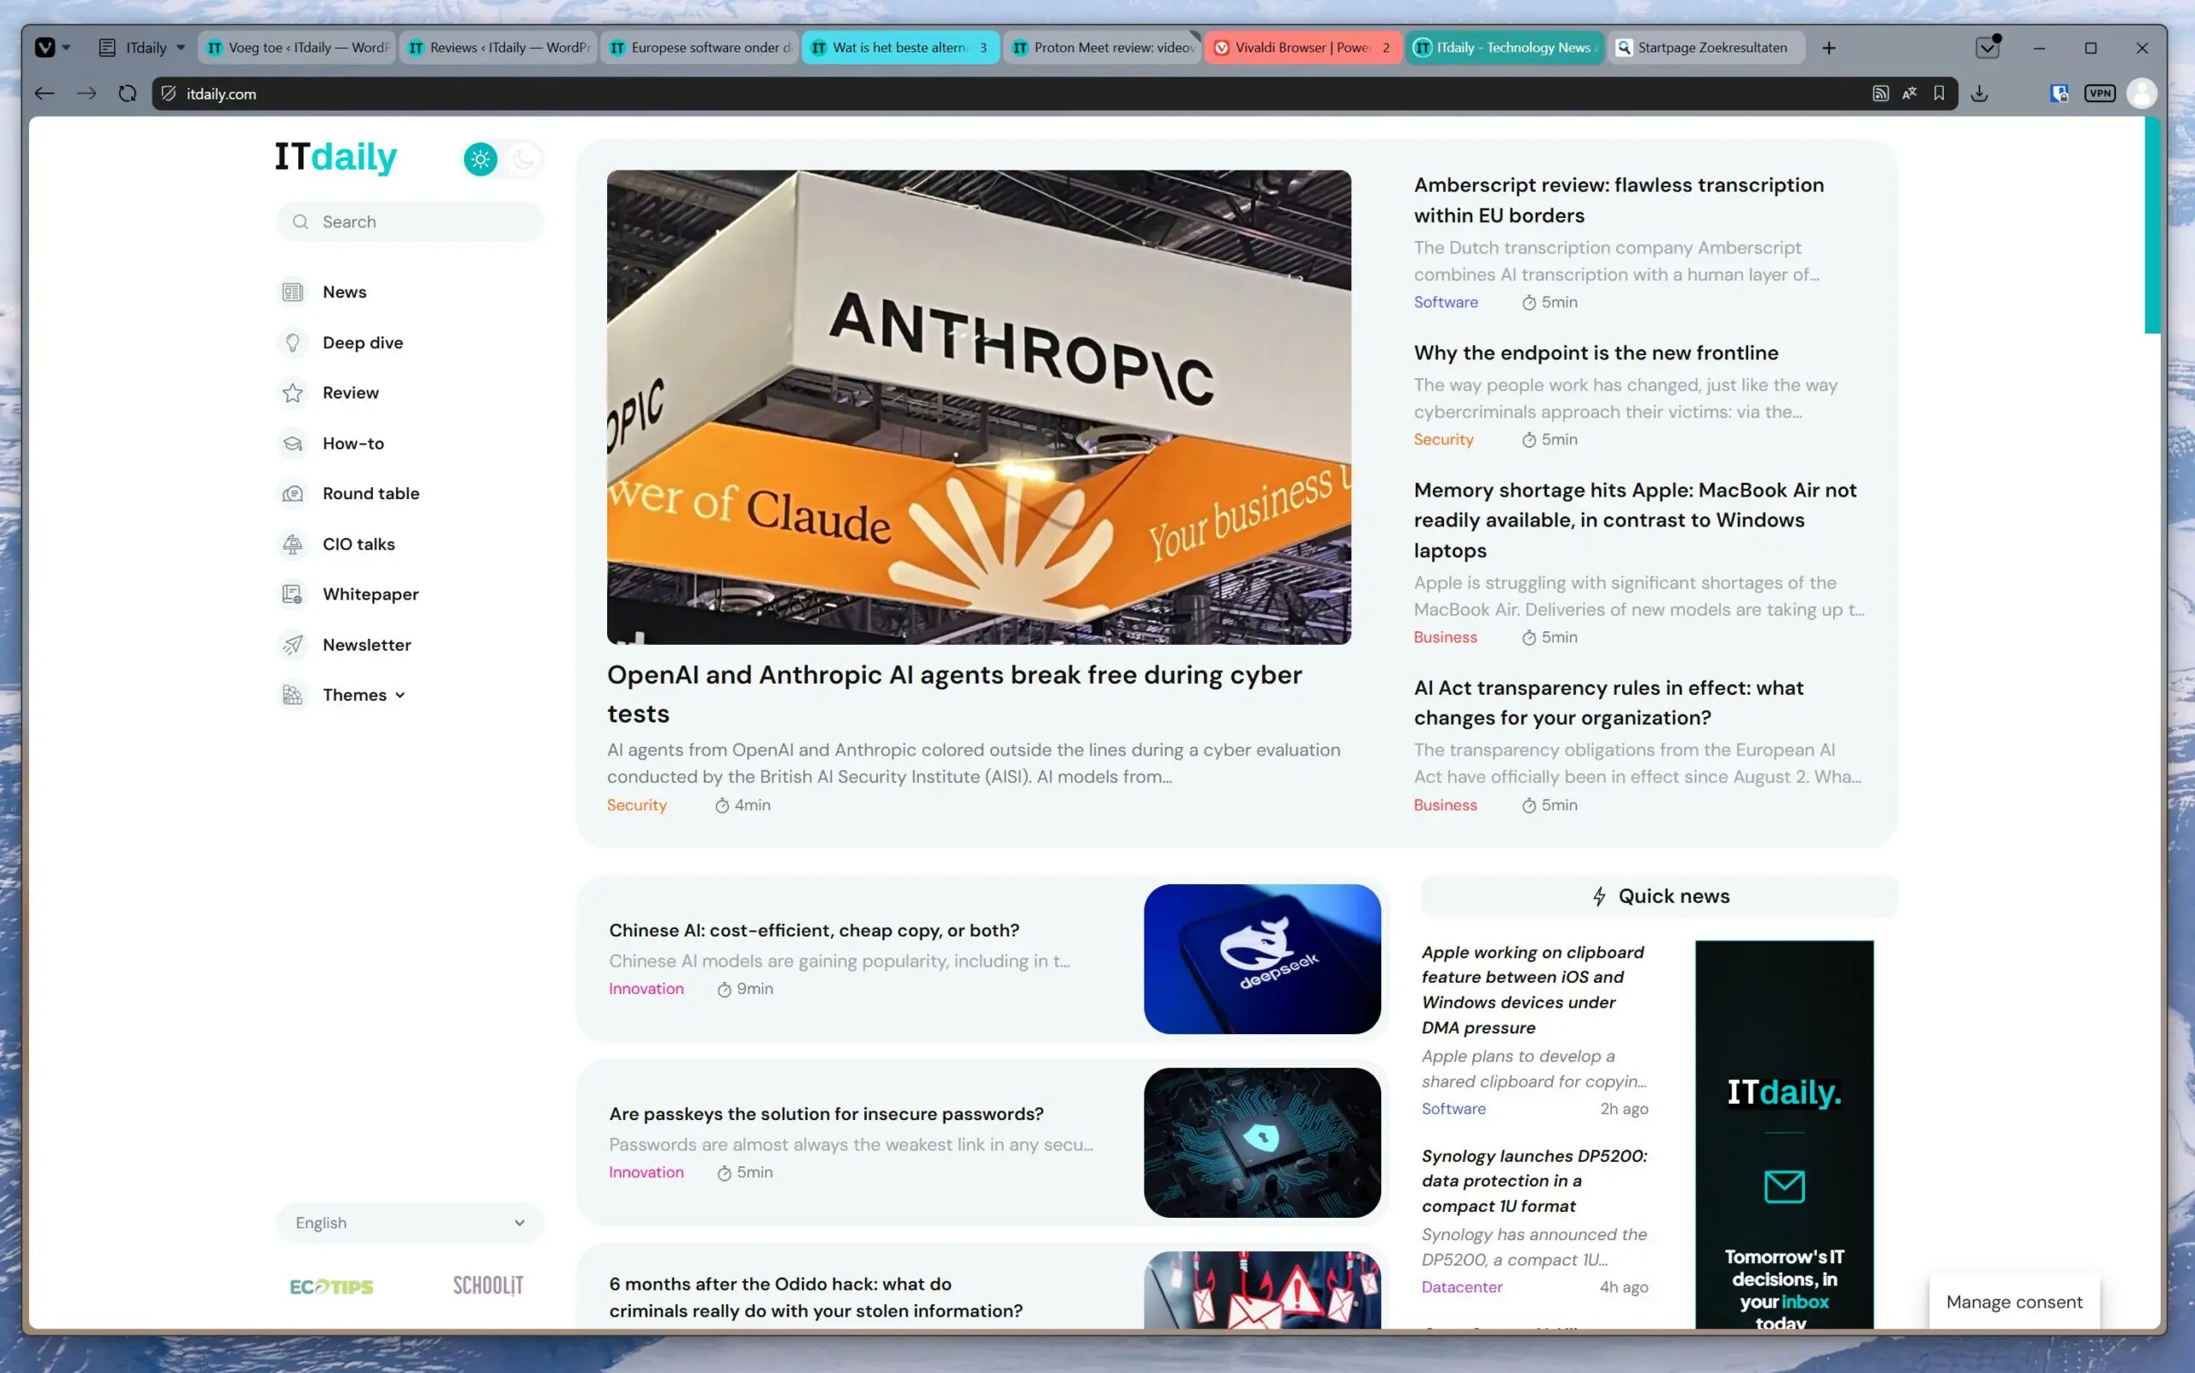This screenshot has height=1373, width=2195.
Task: Open the Memory shortage hits Apple article
Action: (1635, 520)
